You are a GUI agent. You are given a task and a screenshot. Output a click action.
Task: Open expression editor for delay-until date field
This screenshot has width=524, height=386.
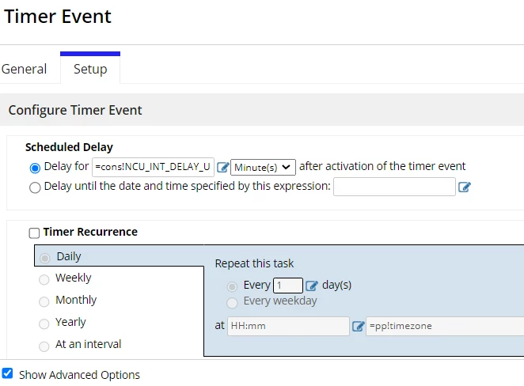click(x=464, y=187)
